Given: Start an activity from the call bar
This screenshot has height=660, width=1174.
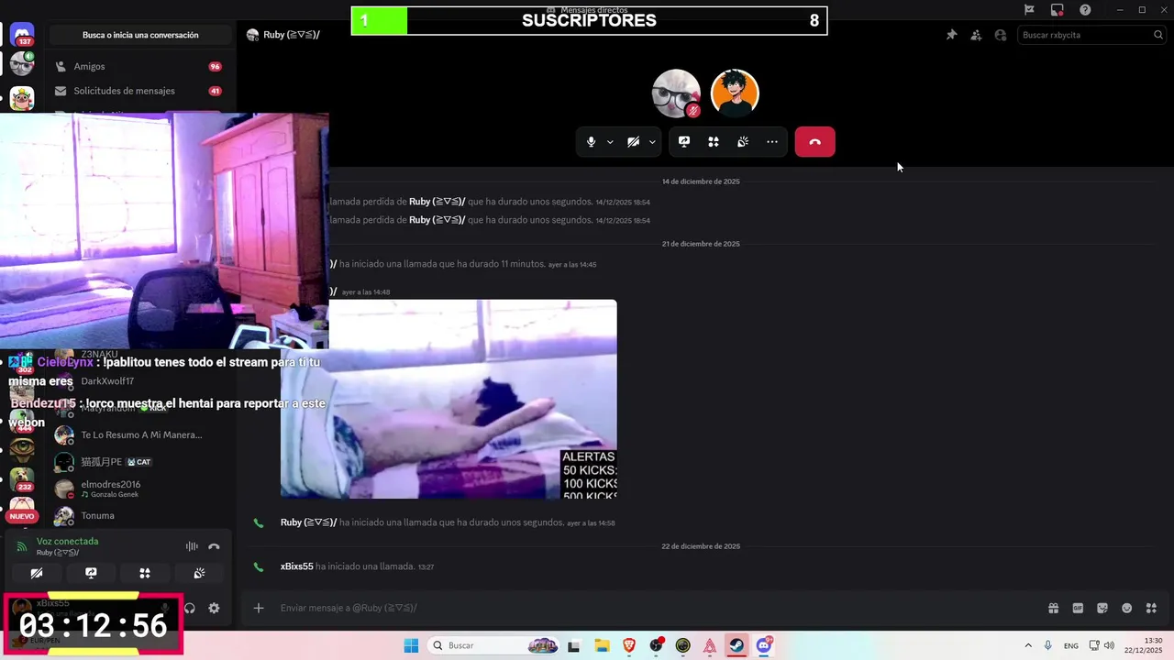Looking at the screenshot, I should (714, 142).
